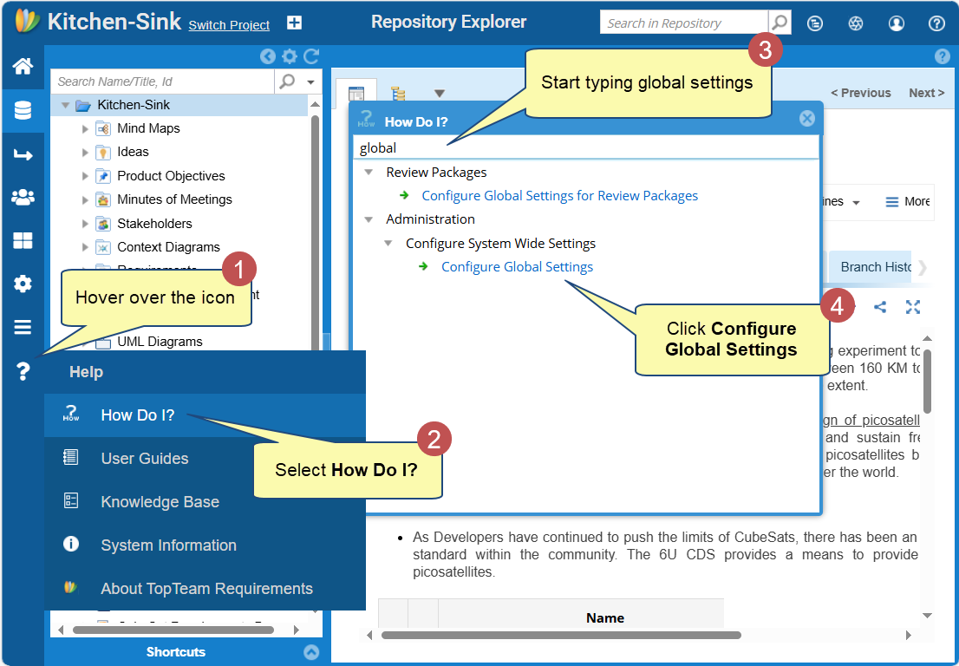Screen dimensions: 959x666
Task: Expand the Context Diagrams tree node
Action: pyautogui.click(x=85, y=247)
